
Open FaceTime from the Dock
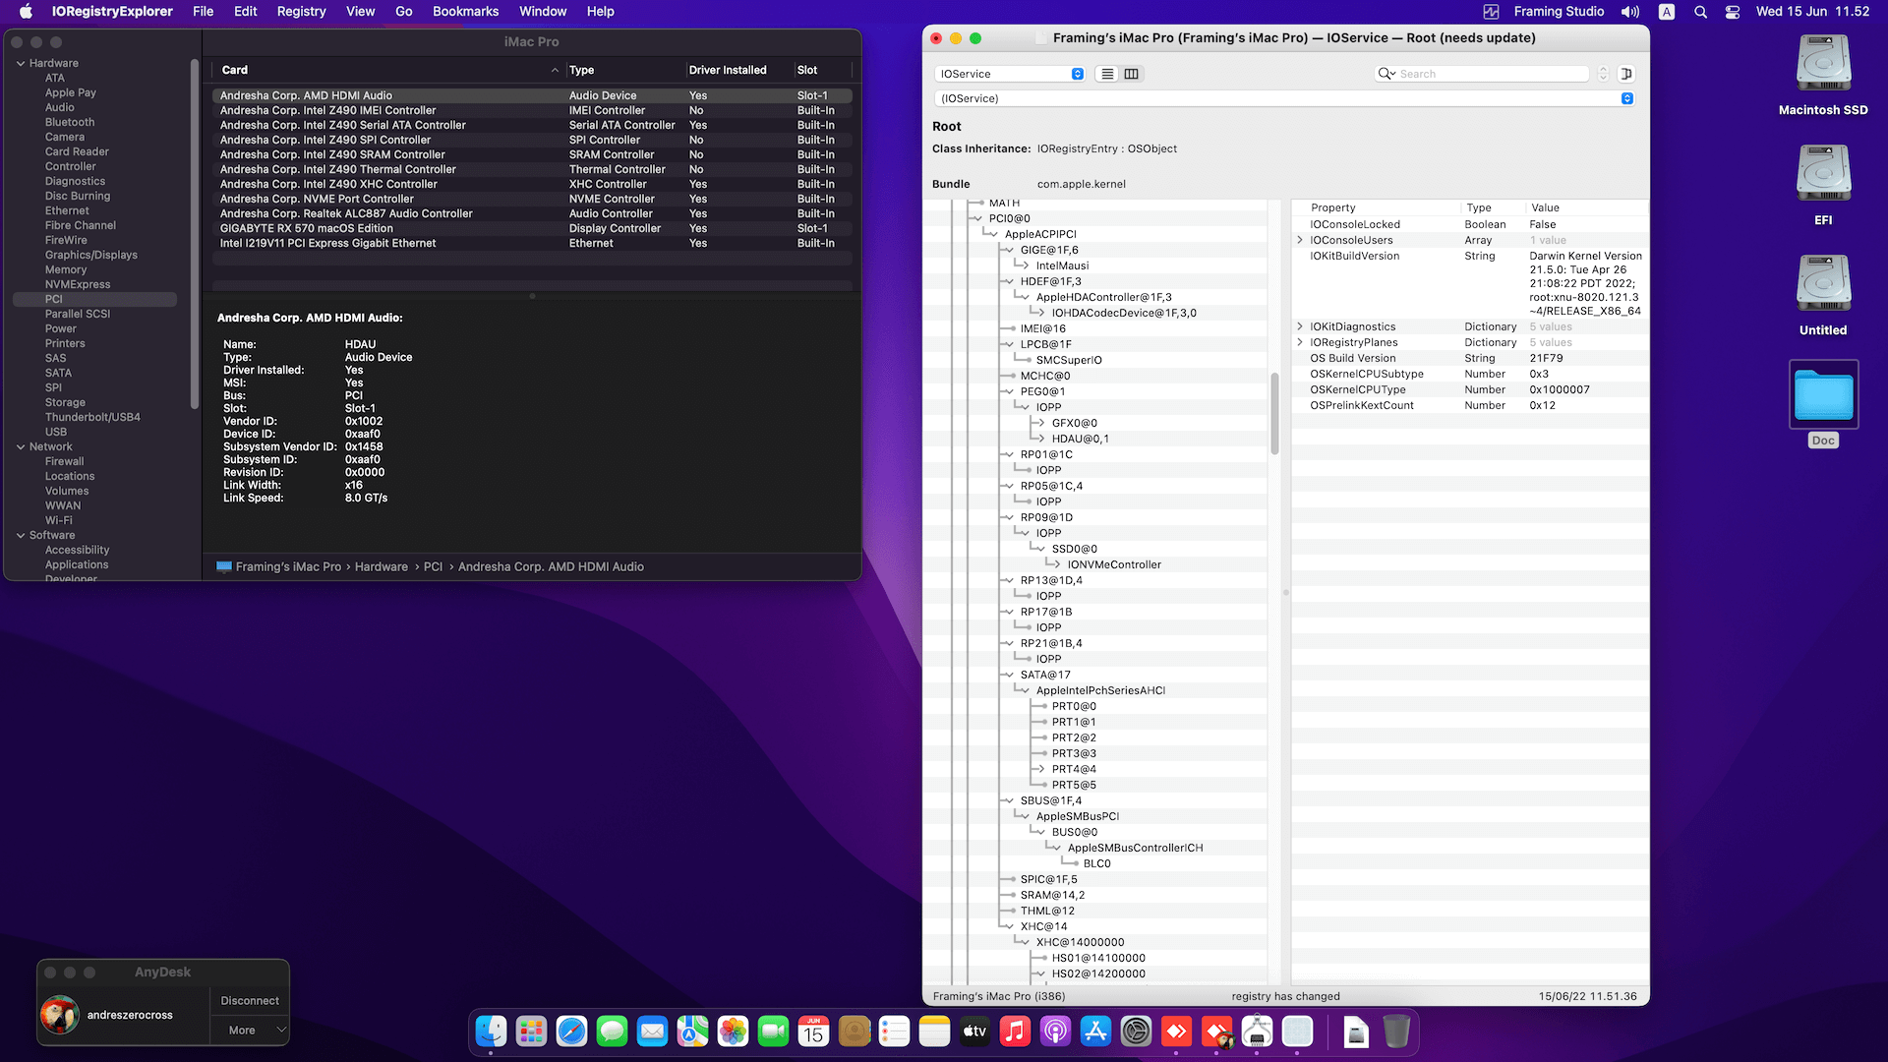(773, 1032)
